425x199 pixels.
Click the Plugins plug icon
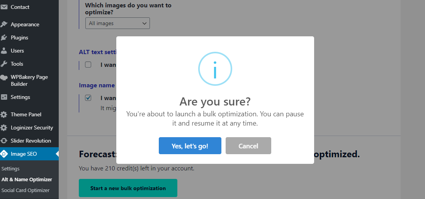coord(4,37)
